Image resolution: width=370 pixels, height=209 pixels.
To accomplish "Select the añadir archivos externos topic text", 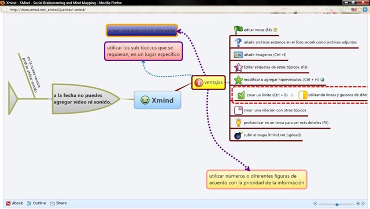I will [300, 42].
